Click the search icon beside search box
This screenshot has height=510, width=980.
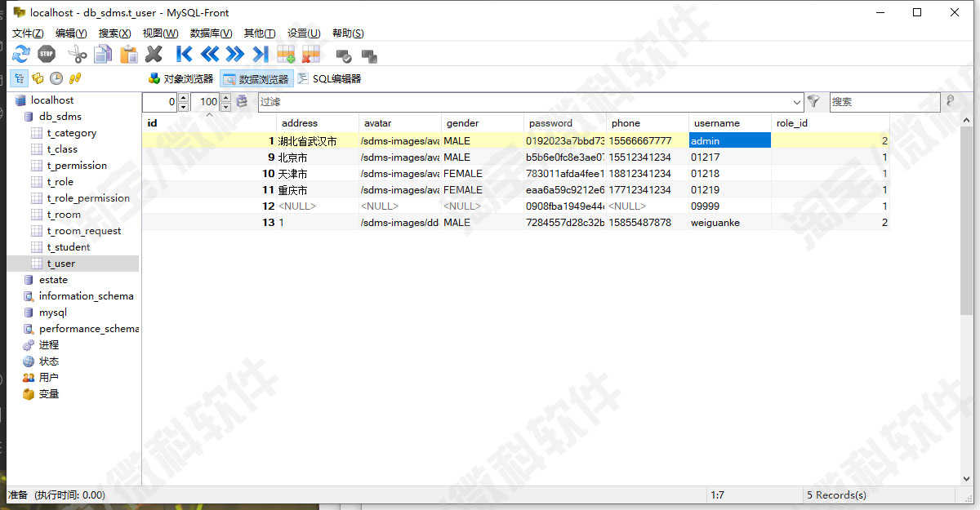click(x=950, y=101)
